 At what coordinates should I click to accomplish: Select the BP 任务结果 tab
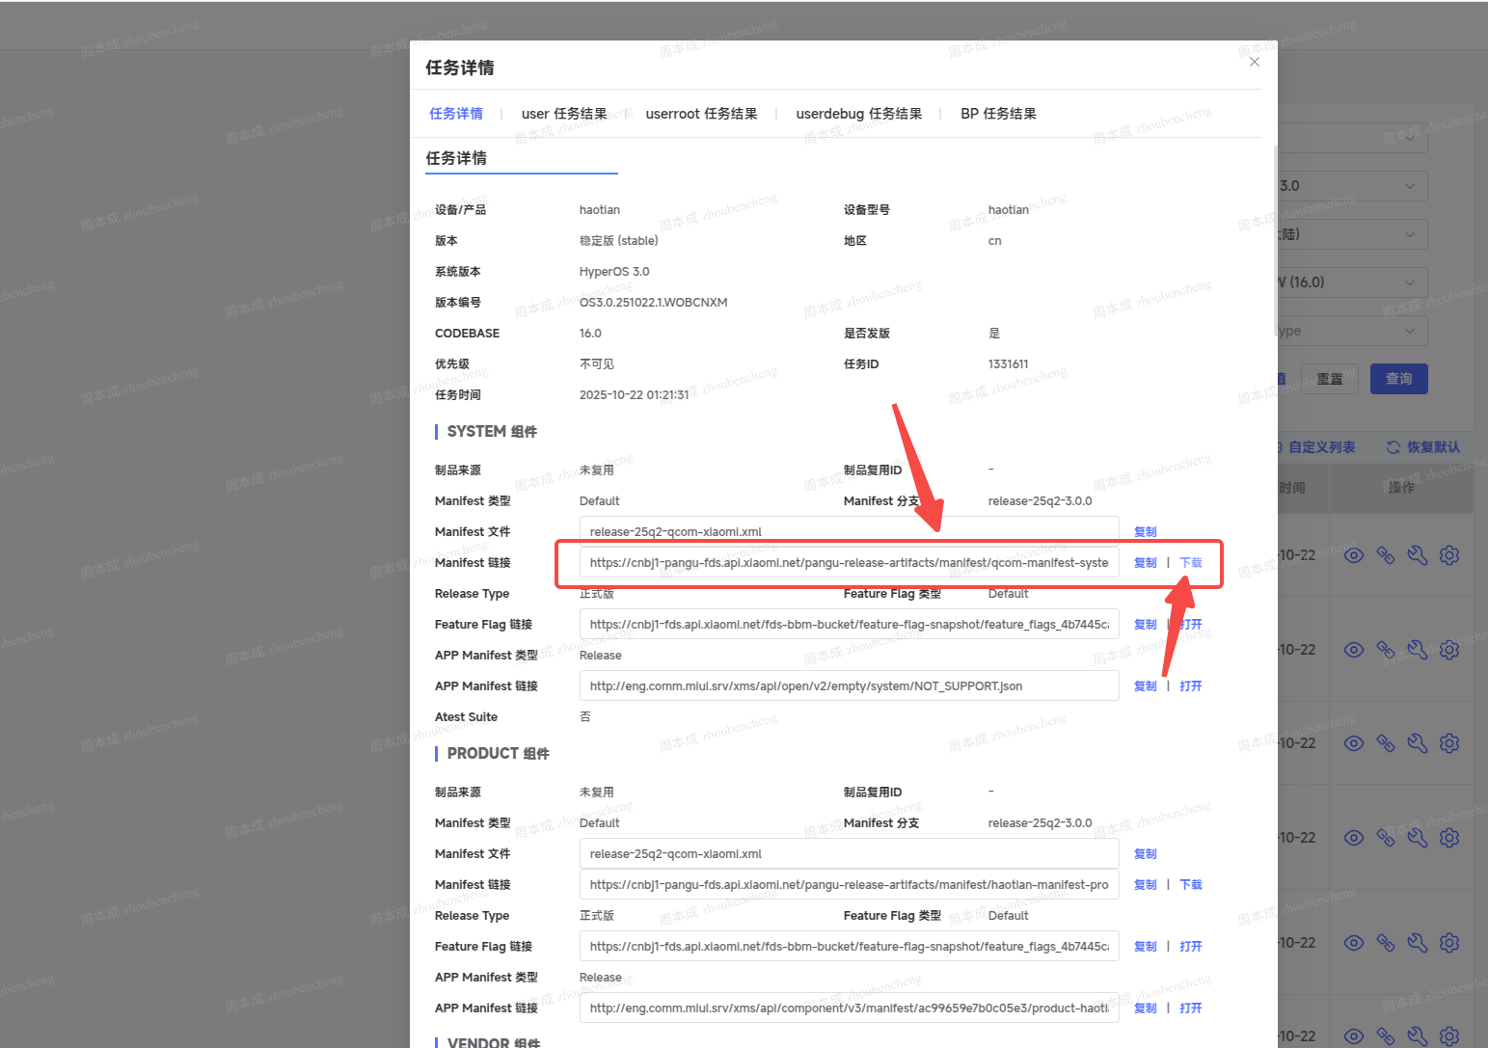(x=998, y=114)
